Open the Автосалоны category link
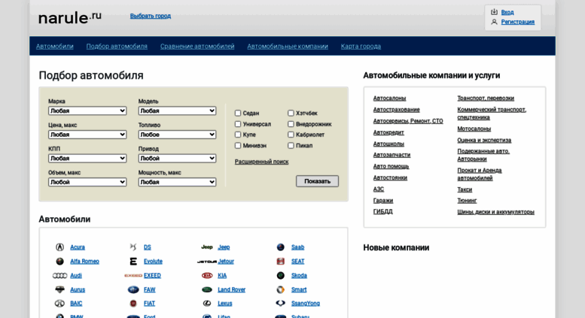Image resolution: width=585 pixels, height=318 pixels. point(389,98)
